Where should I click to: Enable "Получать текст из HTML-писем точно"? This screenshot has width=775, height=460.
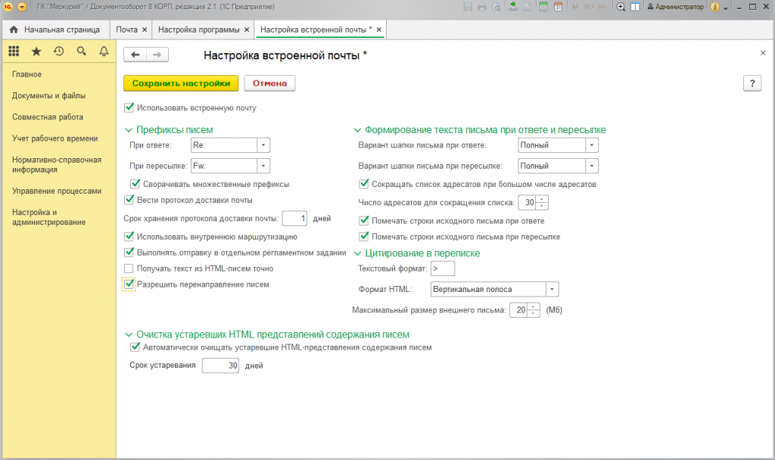point(129,269)
